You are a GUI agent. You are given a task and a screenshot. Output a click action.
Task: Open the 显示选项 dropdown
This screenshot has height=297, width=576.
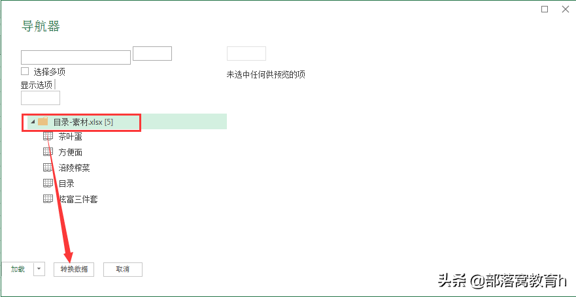pyautogui.click(x=37, y=85)
